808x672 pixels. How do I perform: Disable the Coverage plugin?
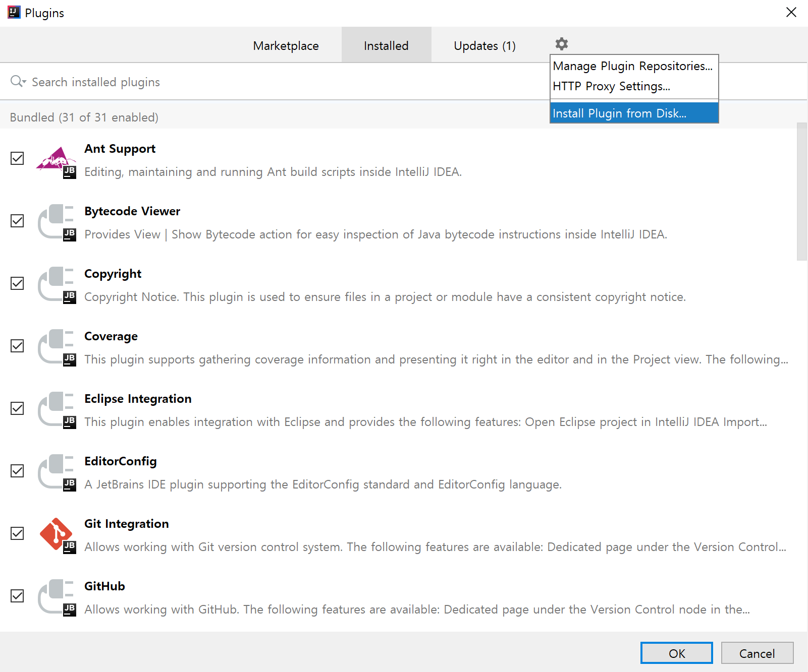pyautogui.click(x=17, y=346)
